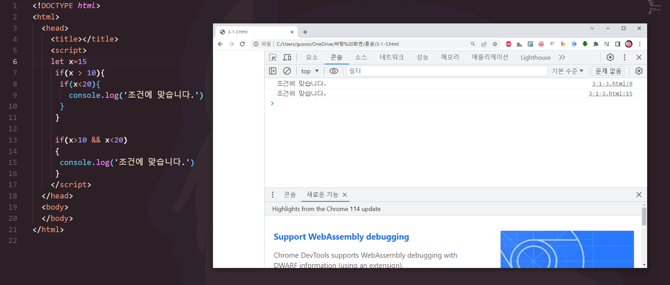
Task: Open the DevTools three-dot customize menu
Action: tap(625, 57)
